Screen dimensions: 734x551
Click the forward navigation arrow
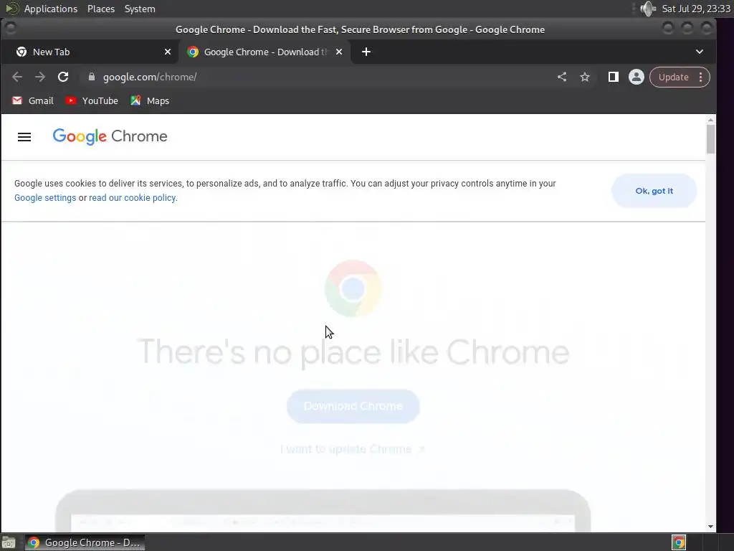click(40, 77)
